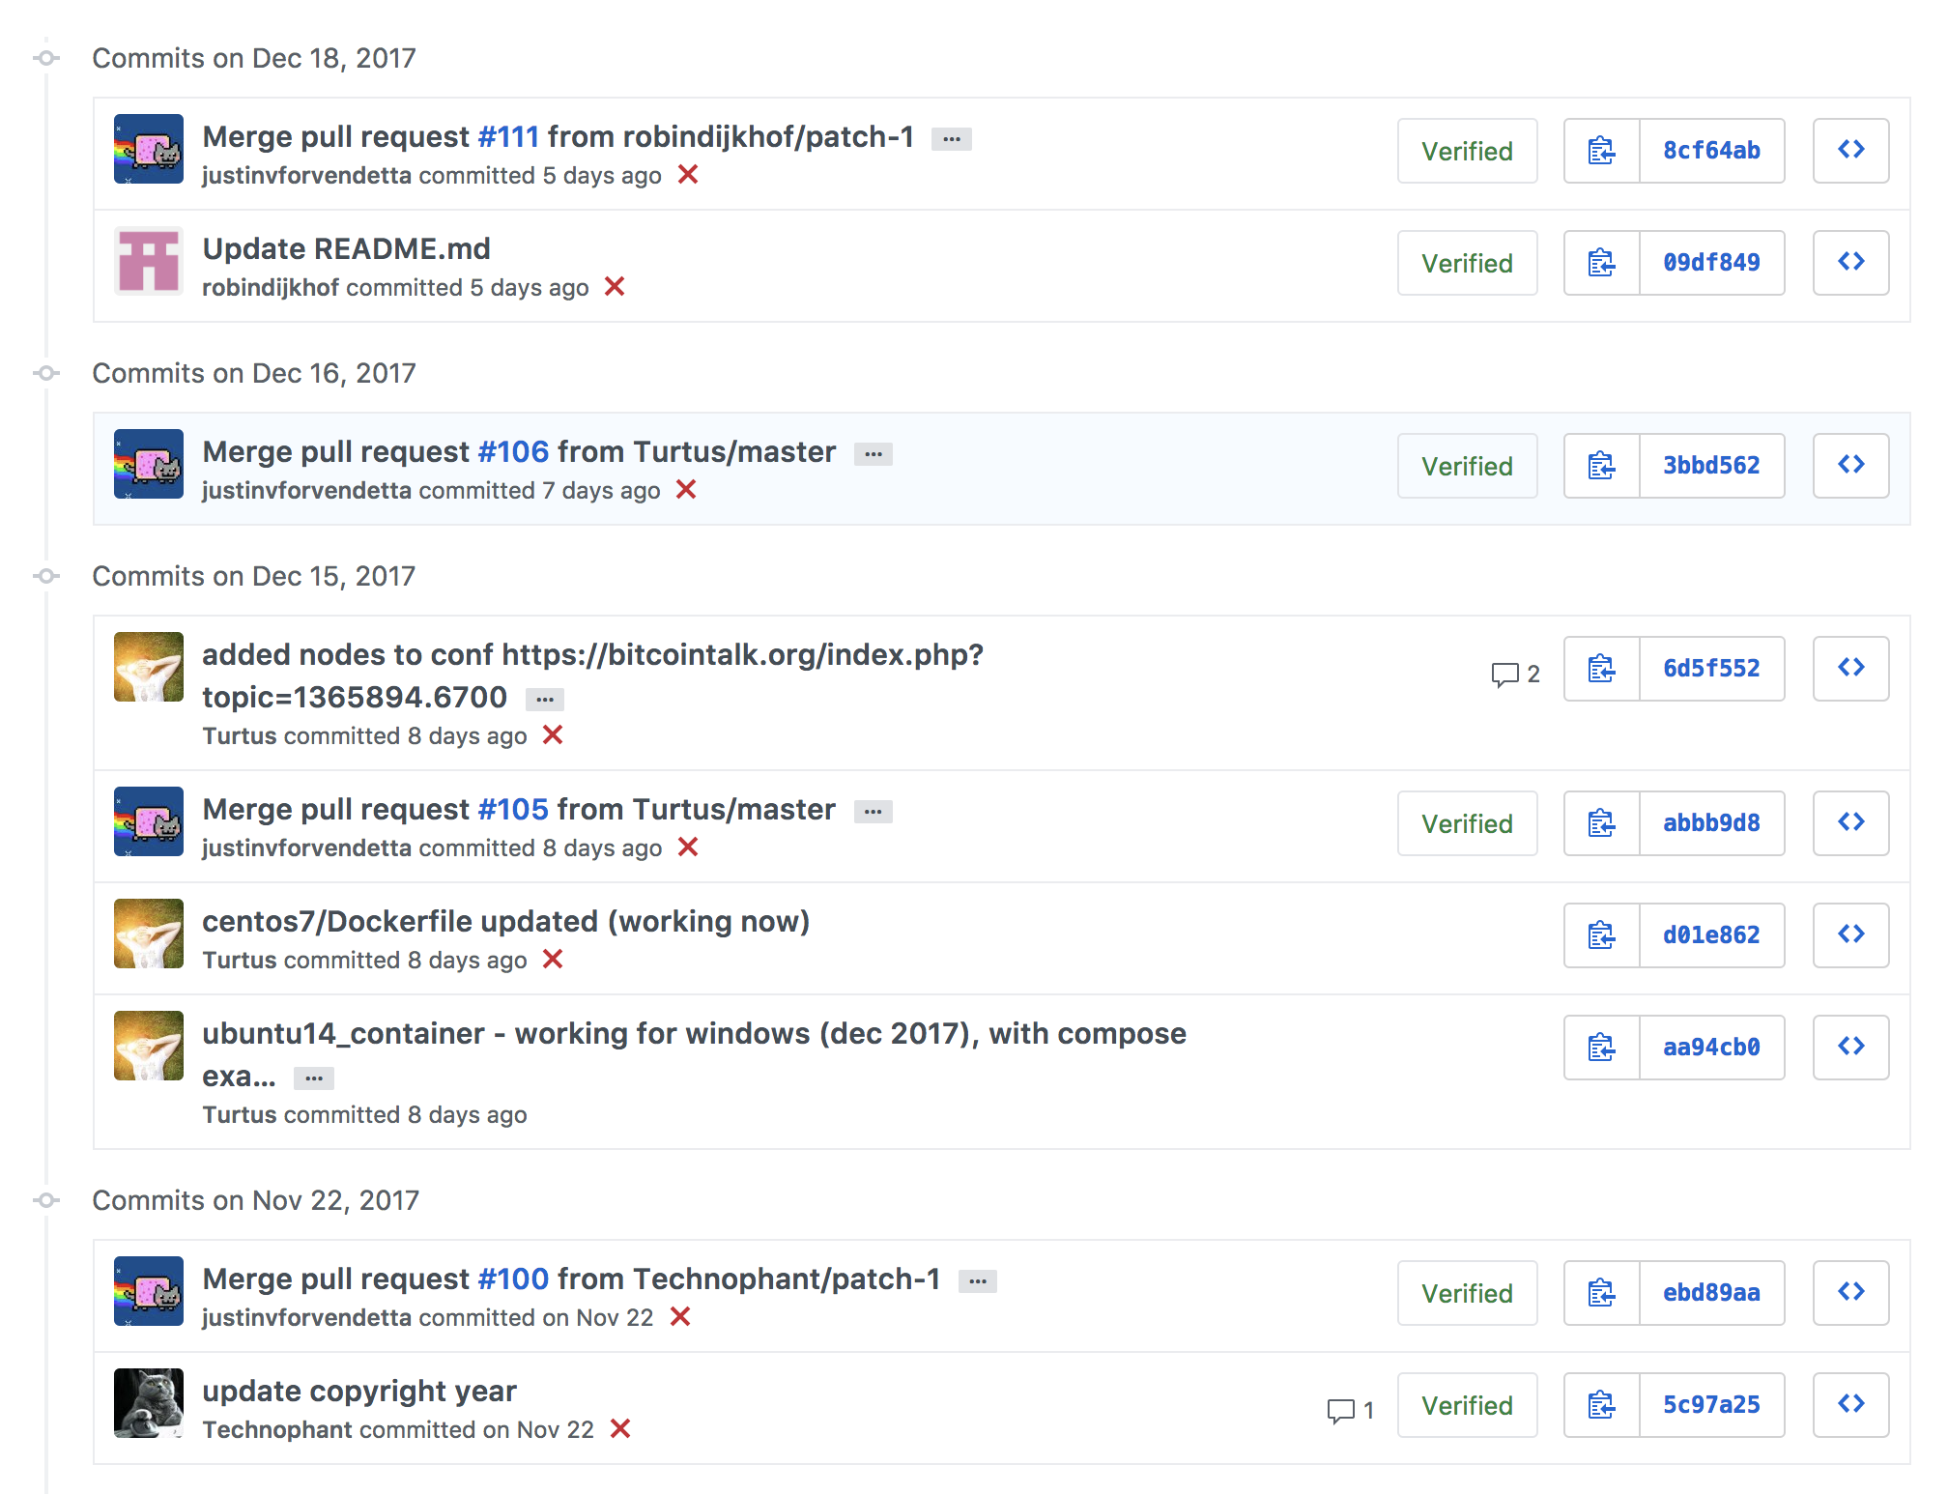Browse repository at commit 09df849
Viewport: 1948px width, 1494px height.
tap(1850, 263)
